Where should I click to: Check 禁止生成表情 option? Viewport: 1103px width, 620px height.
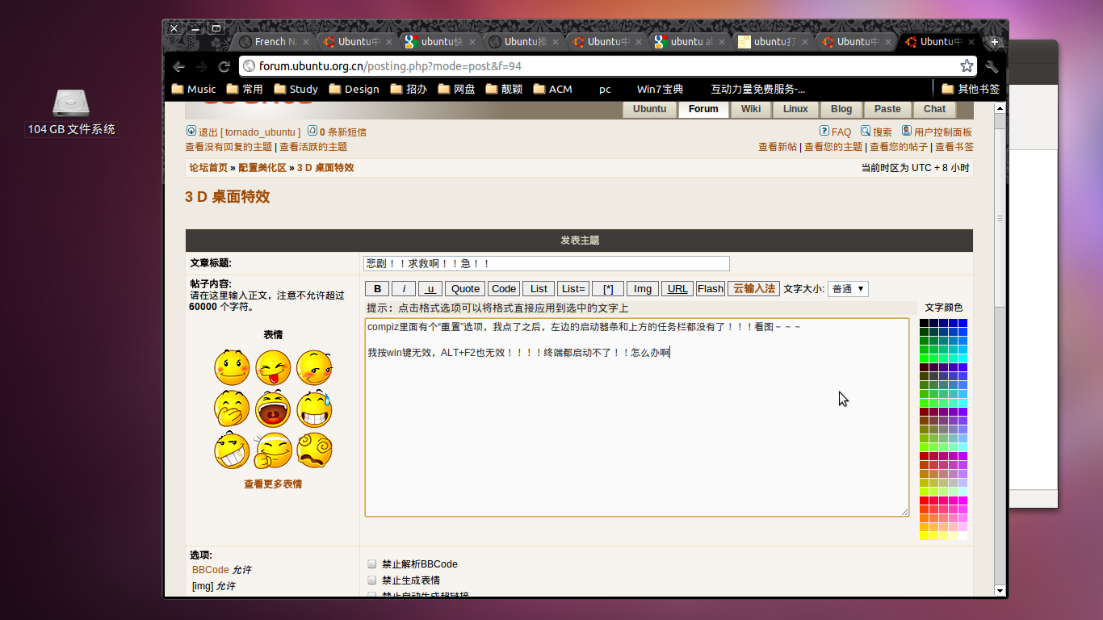372,580
